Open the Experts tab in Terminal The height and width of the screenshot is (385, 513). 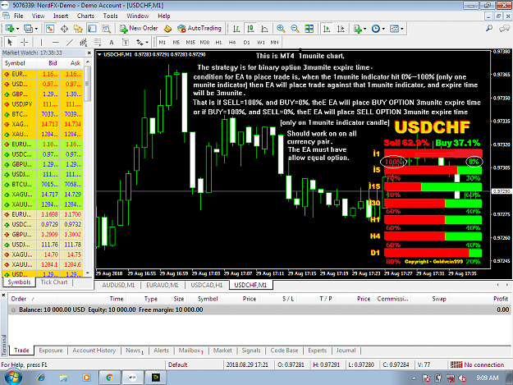(x=317, y=351)
